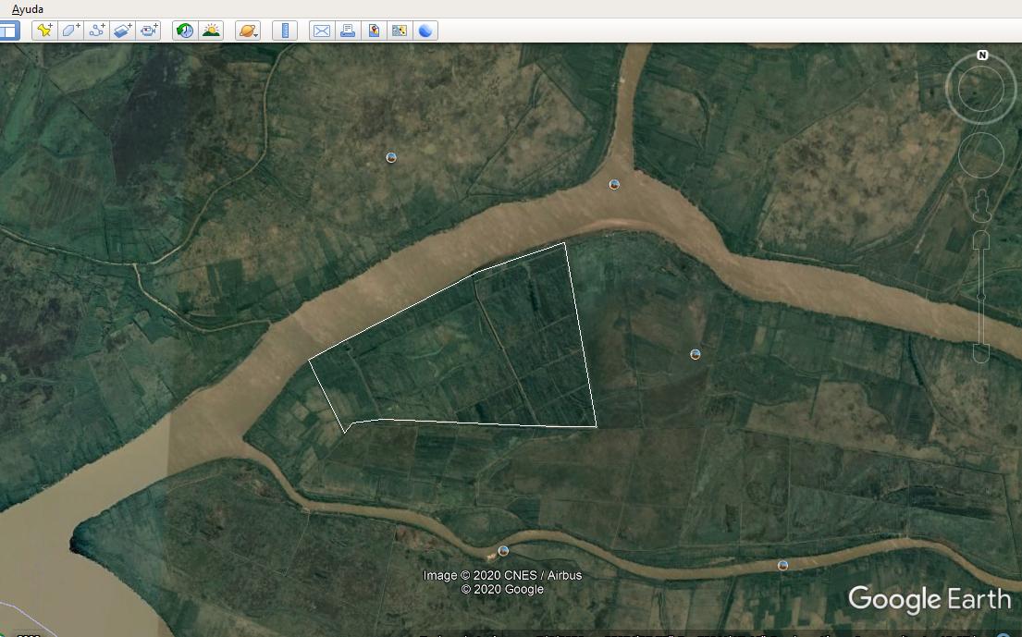1022x637 pixels.
Task: Open the ruler measurement tool
Action: coord(285,31)
